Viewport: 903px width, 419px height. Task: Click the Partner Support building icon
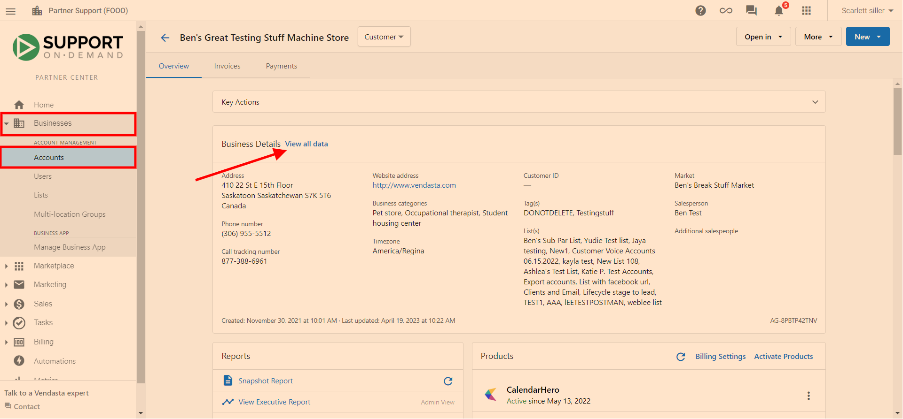pyautogui.click(x=37, y=10)
